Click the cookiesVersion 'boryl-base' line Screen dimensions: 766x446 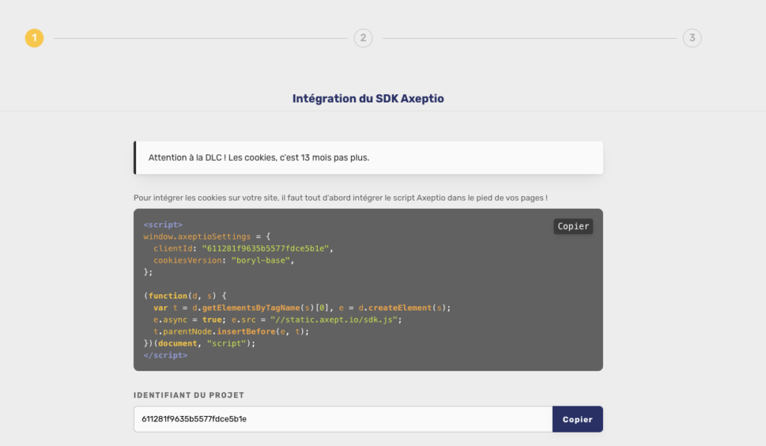224,260
